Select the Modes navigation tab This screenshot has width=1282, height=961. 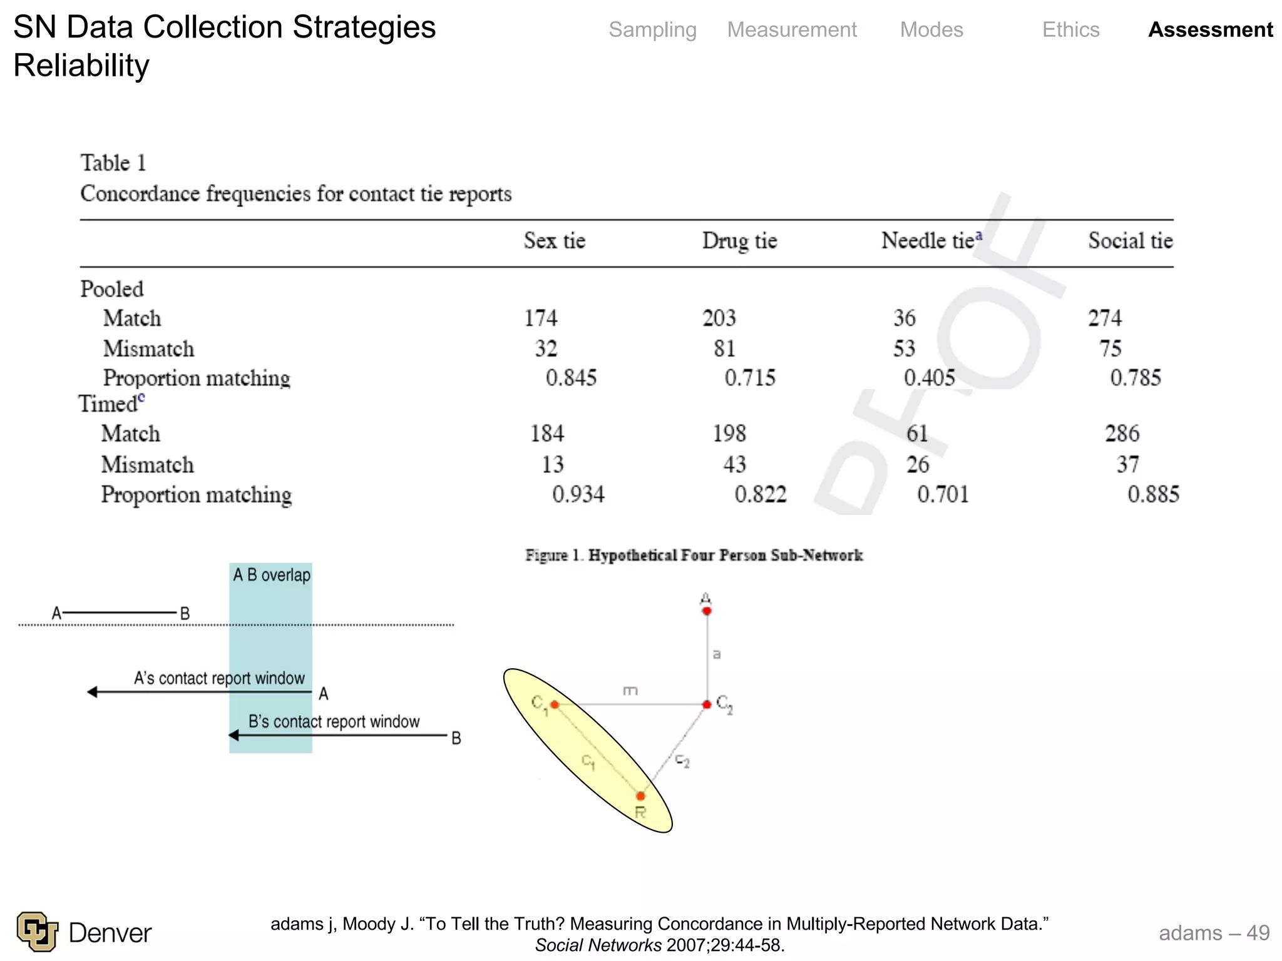pyautogui.click(x=931, y=29)
